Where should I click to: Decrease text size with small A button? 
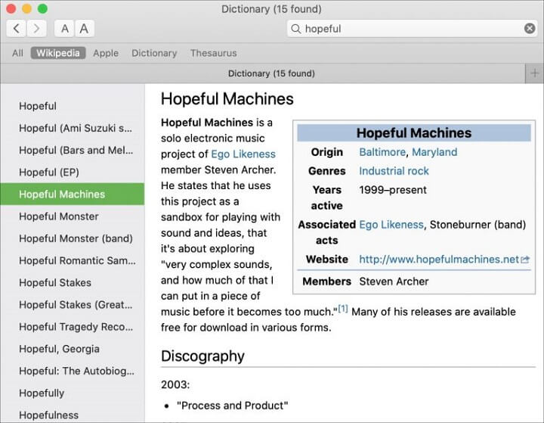(64, 29)
